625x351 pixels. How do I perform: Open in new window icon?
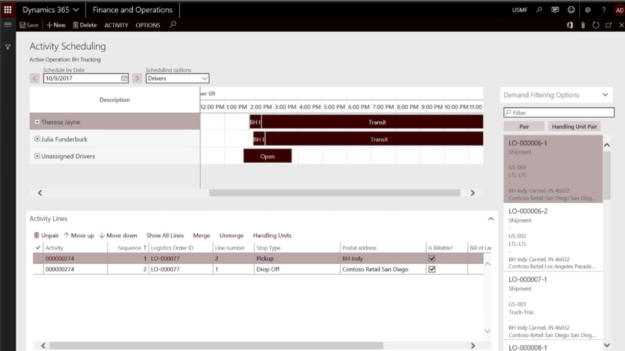pyautogui.click(x=608, y=25)
